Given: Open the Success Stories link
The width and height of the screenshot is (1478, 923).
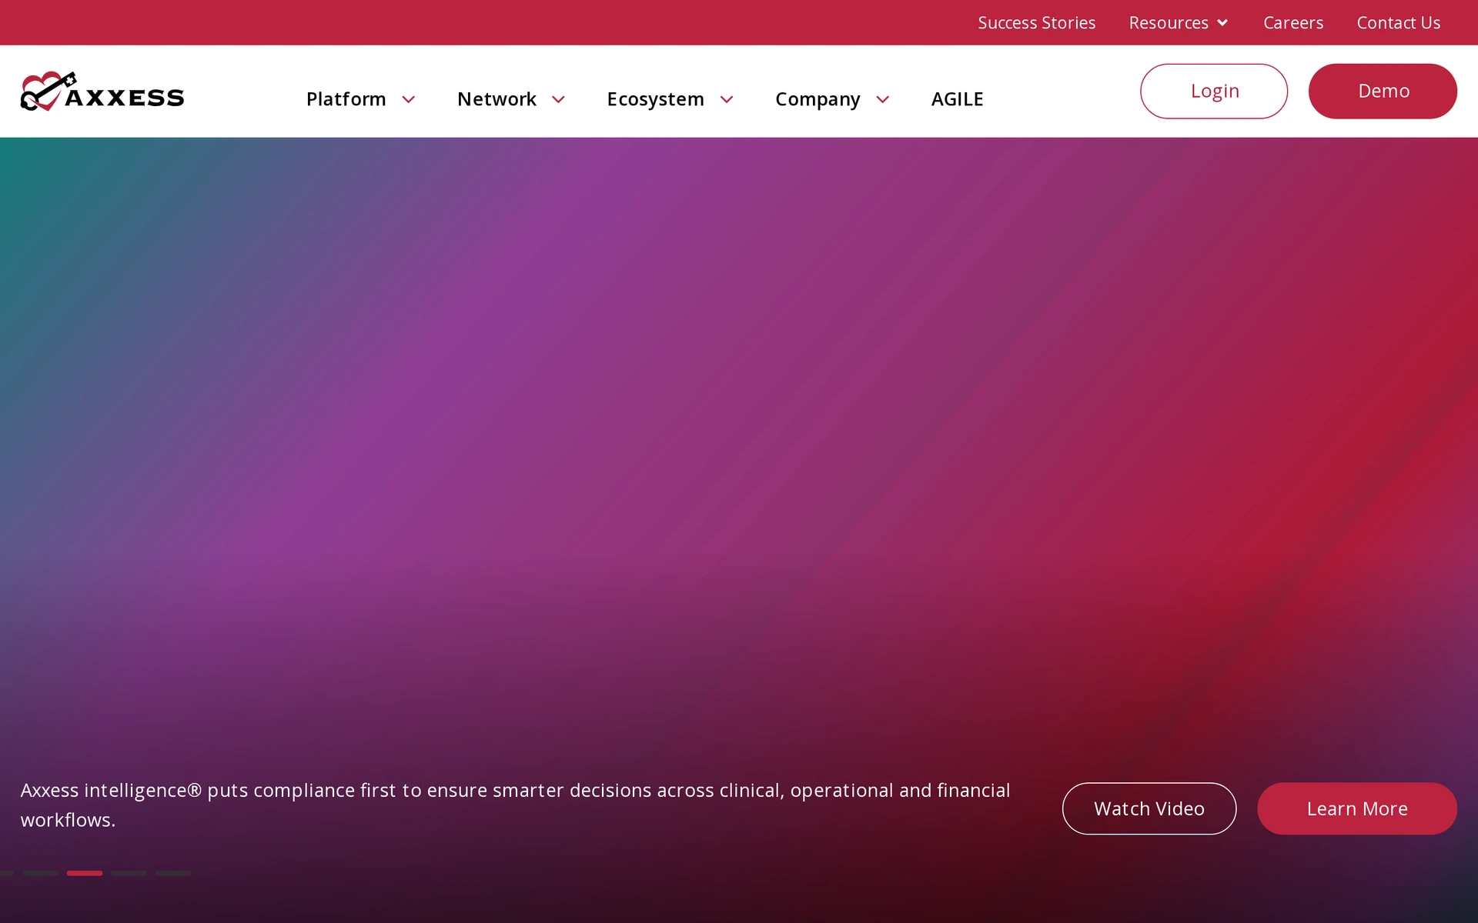Looking at the screenshot, I should point(1036,23).
